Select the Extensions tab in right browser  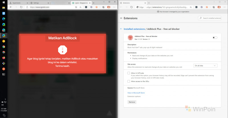point(133,3)
